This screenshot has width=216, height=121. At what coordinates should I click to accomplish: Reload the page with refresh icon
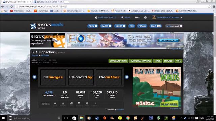(x=12, y=7)
